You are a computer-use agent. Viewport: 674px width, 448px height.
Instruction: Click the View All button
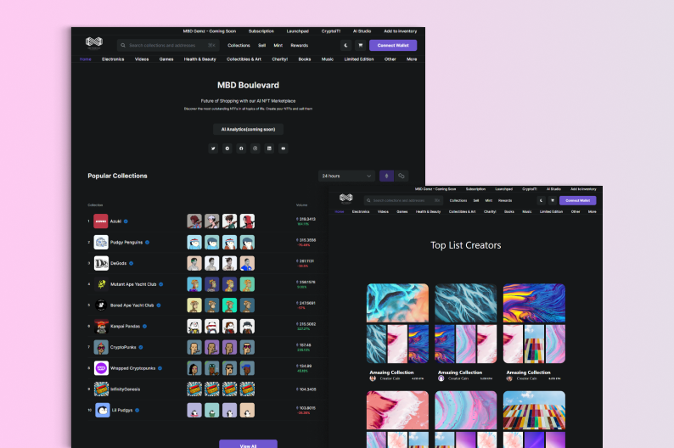point(248,444)
